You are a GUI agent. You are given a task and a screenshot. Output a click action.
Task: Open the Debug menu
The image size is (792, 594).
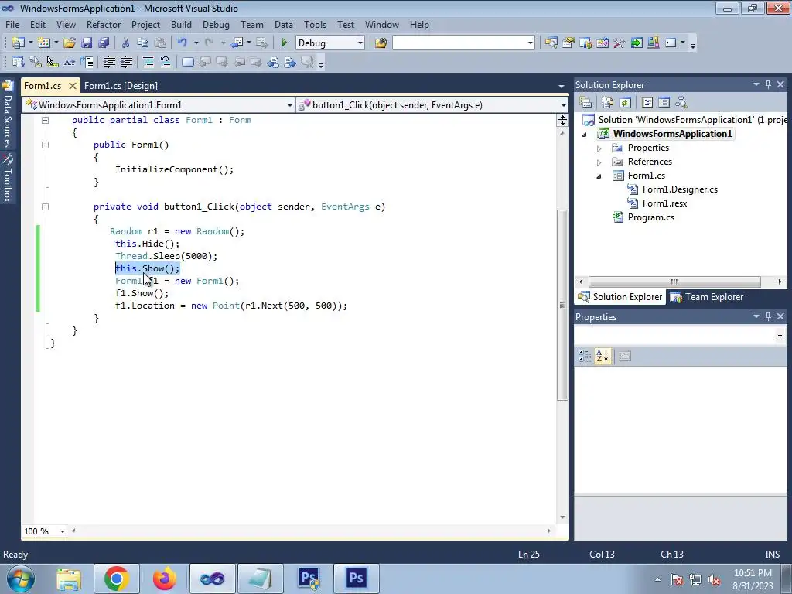(x=216, y=24)
